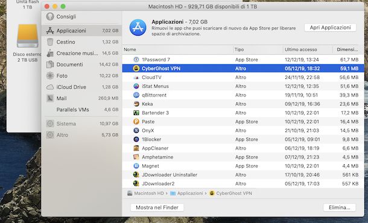Viewport: 368px width, 223px height.
Task: Click the large App Store header icon
Action: [x=138, y=28]
